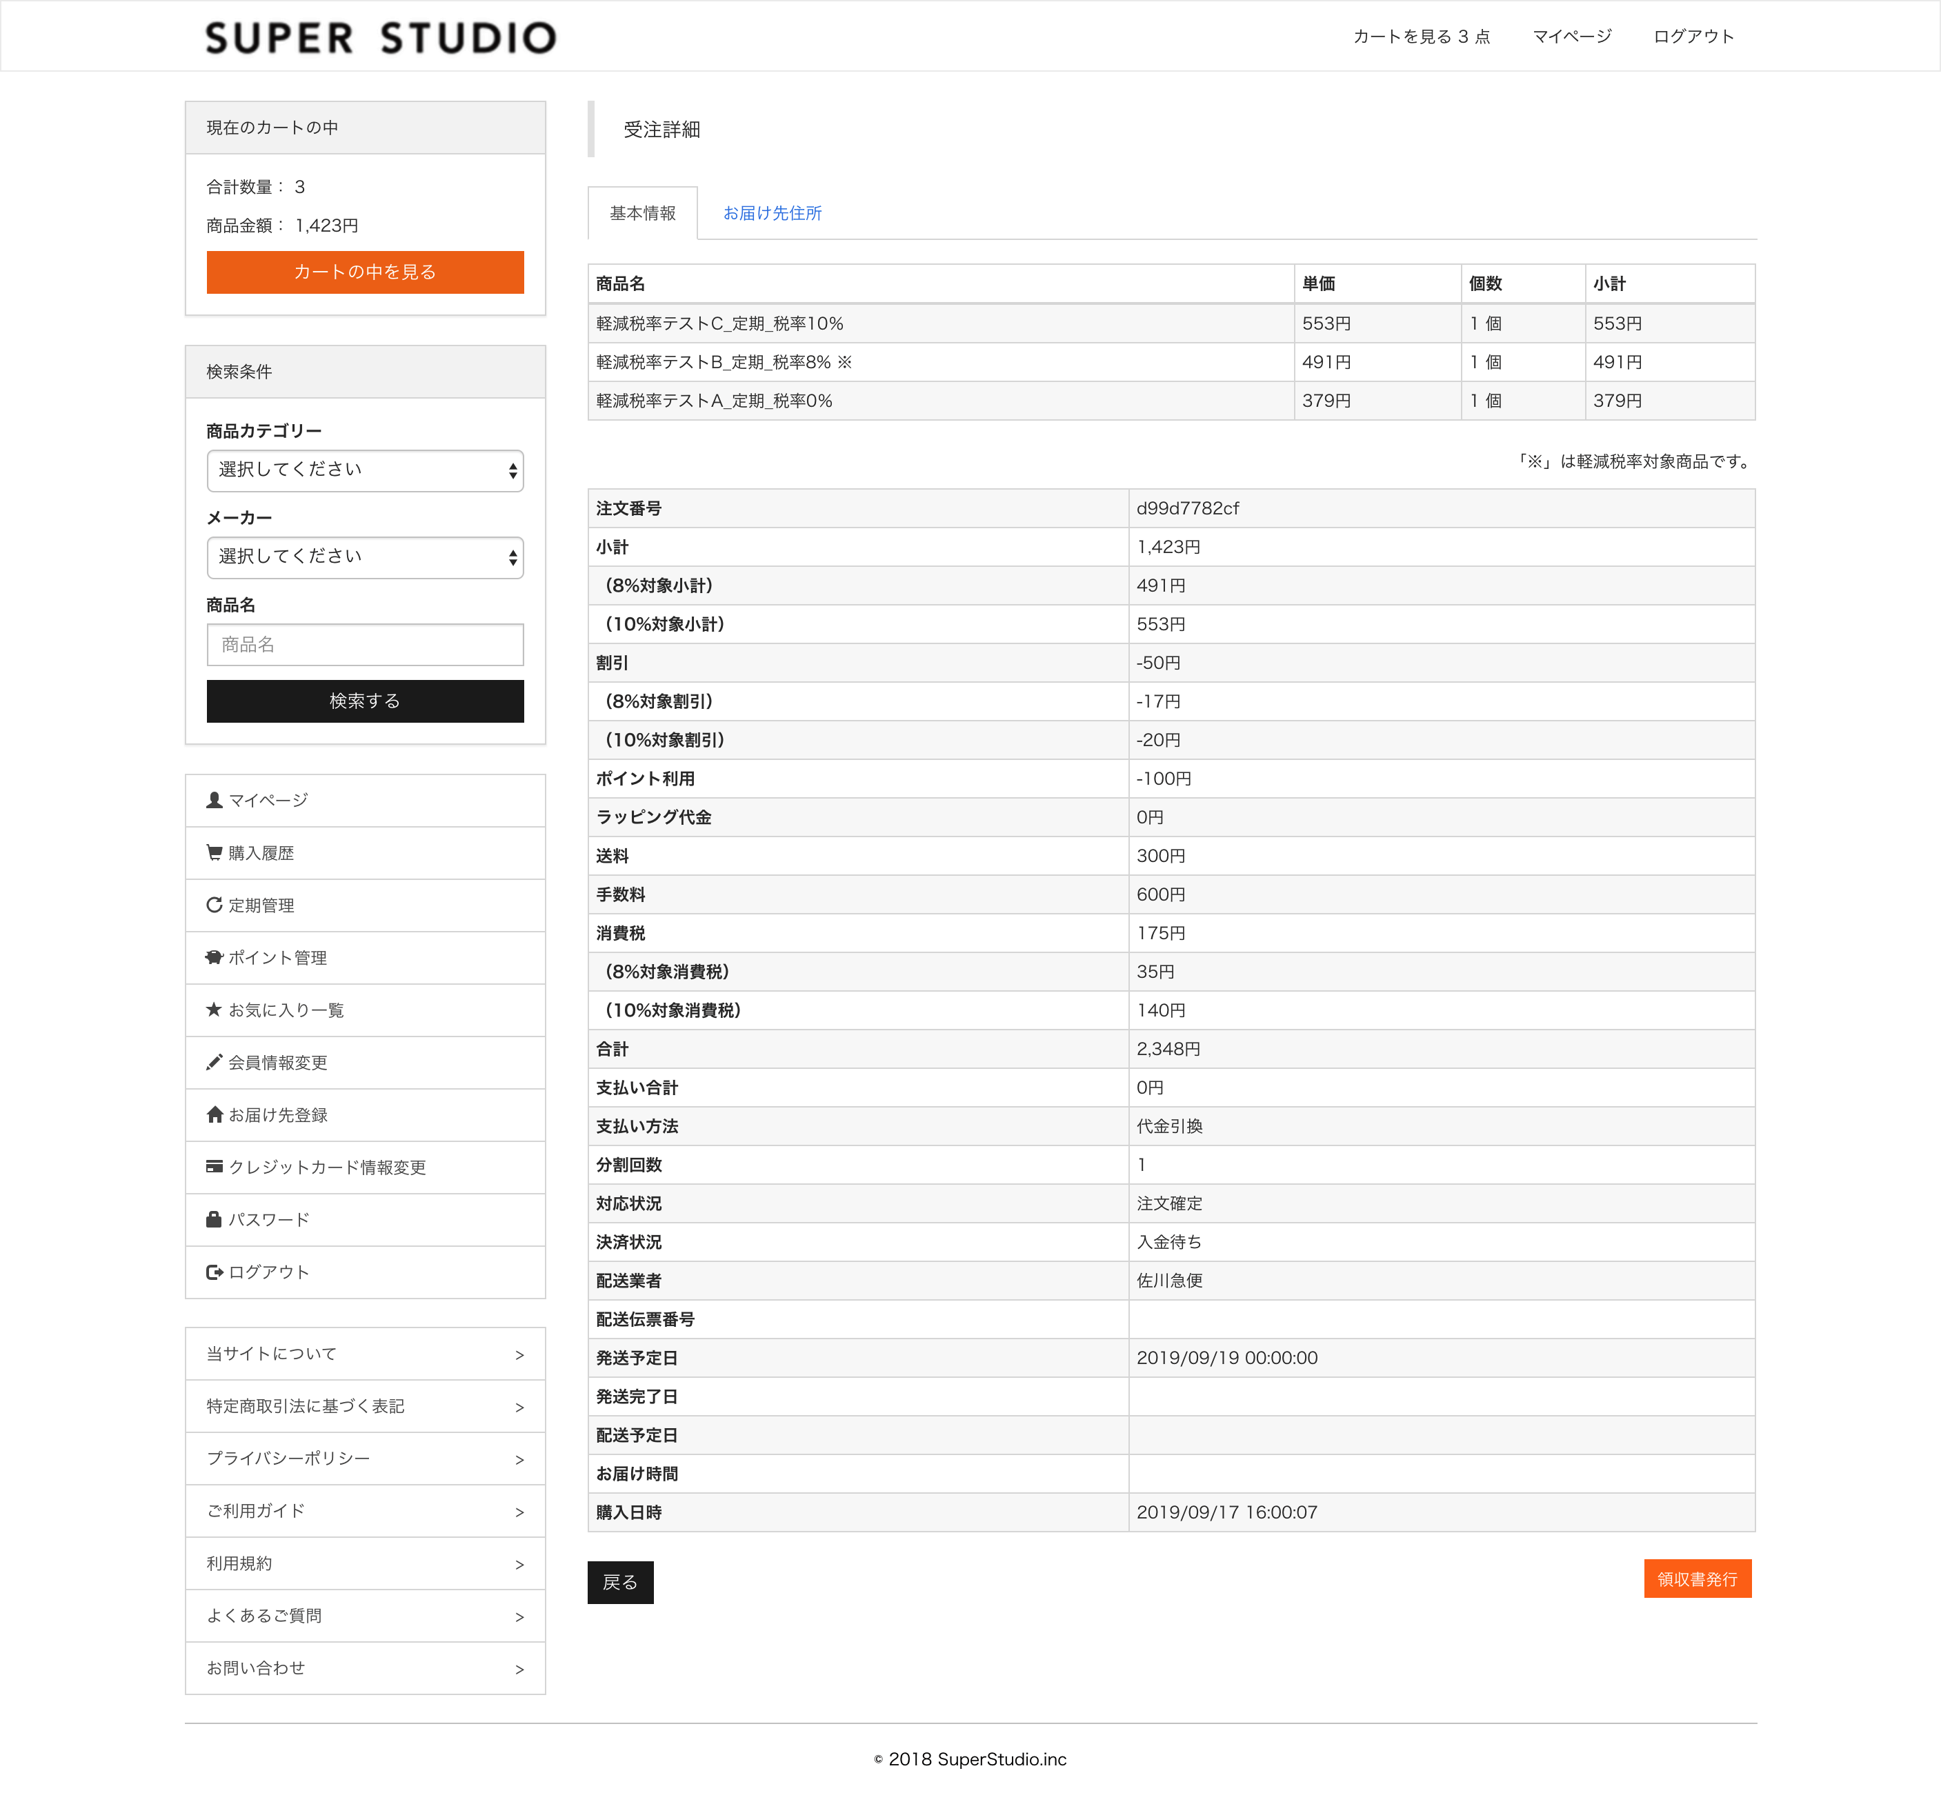Open よくあるご質問 link

365,1616
